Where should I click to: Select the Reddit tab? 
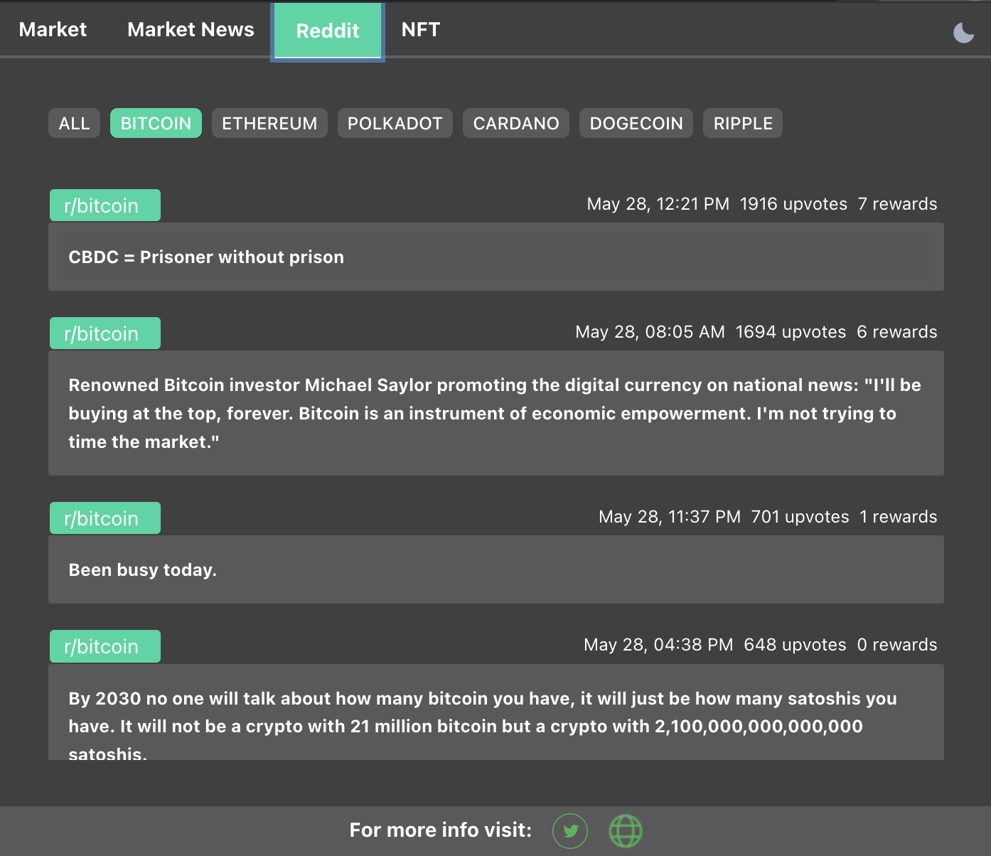[328, 31]
